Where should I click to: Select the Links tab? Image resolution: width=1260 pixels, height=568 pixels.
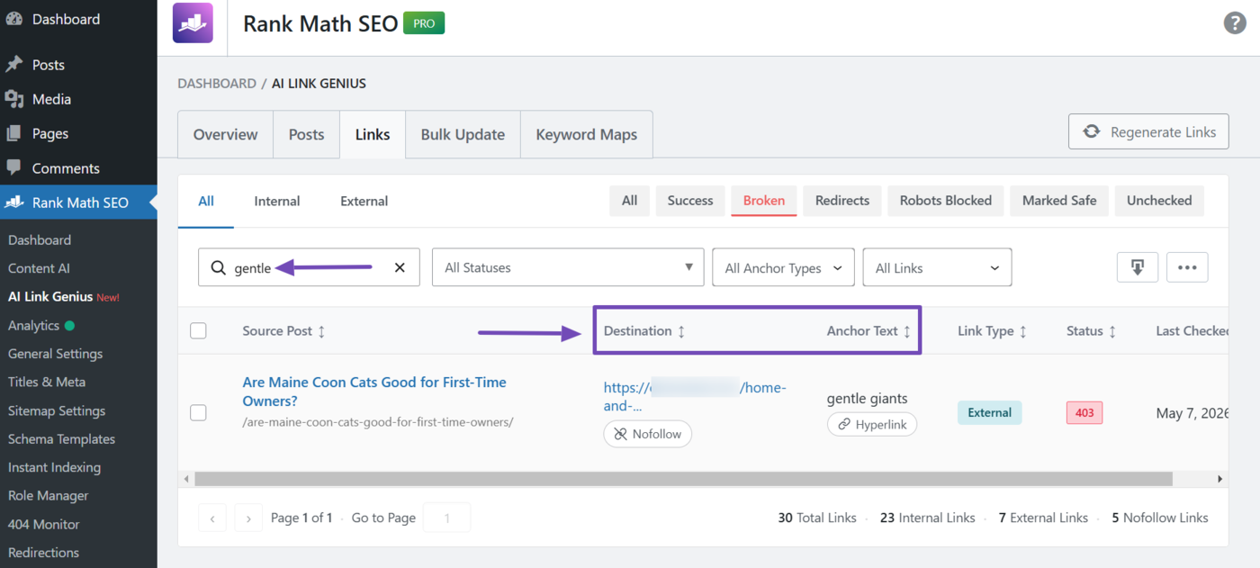coord(373,134)
